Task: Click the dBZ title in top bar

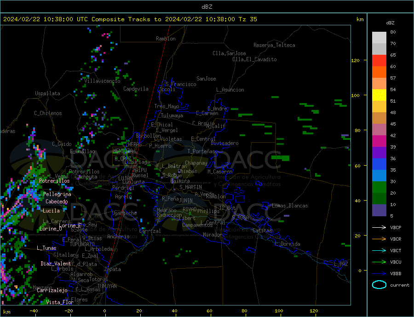Action: 207,7
